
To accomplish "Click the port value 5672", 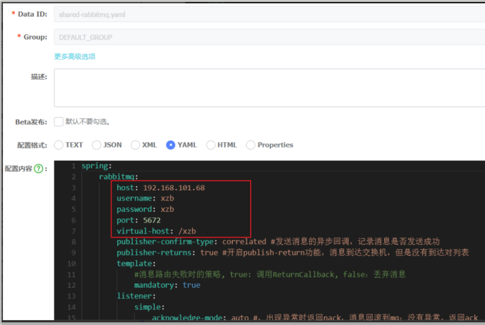I will pos(152,220).
